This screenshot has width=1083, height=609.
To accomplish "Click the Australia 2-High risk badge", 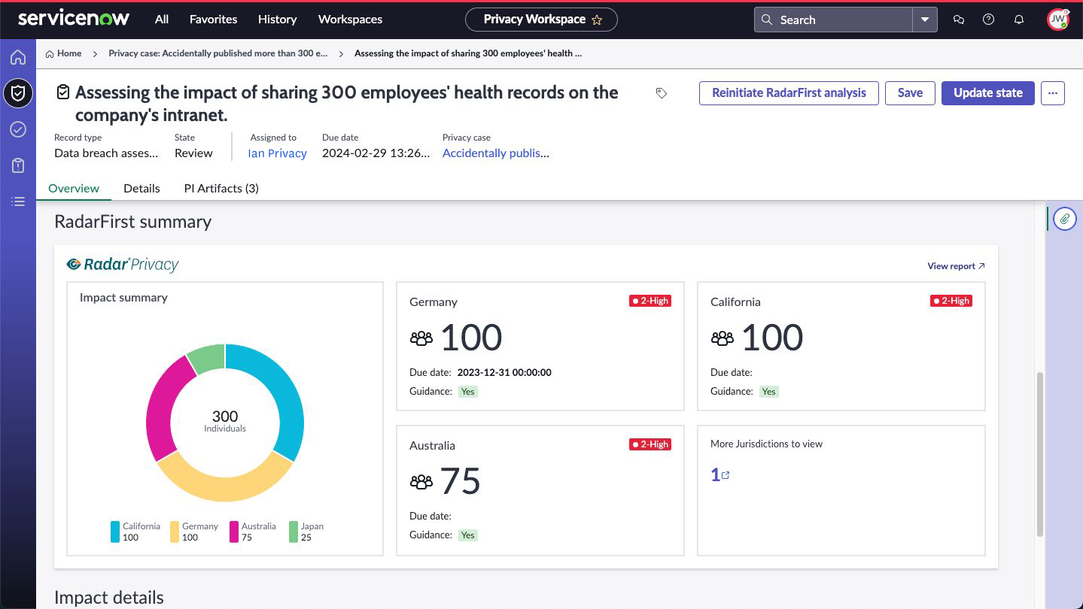I will point(650,444).
